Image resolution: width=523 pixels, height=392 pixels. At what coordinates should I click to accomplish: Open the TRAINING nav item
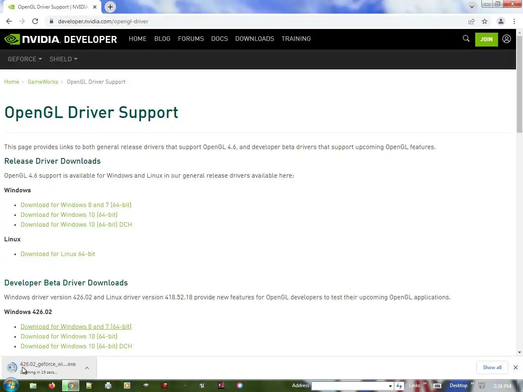(x=296, y=39)
